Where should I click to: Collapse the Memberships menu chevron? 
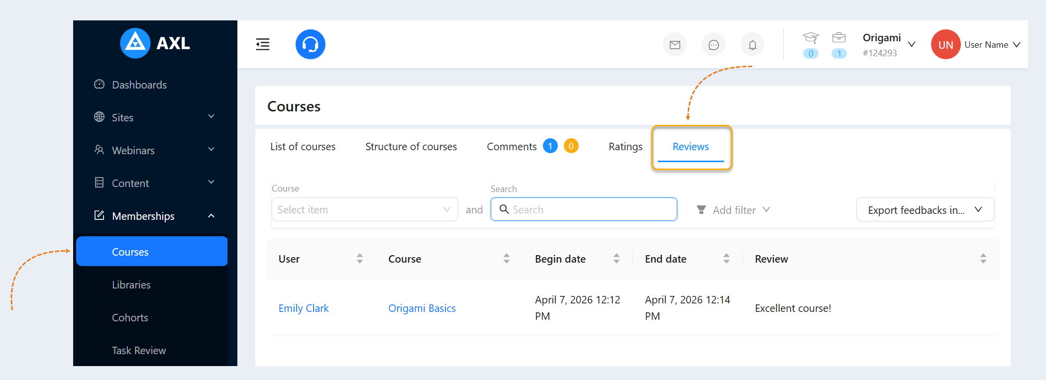(x=211, y=215)
